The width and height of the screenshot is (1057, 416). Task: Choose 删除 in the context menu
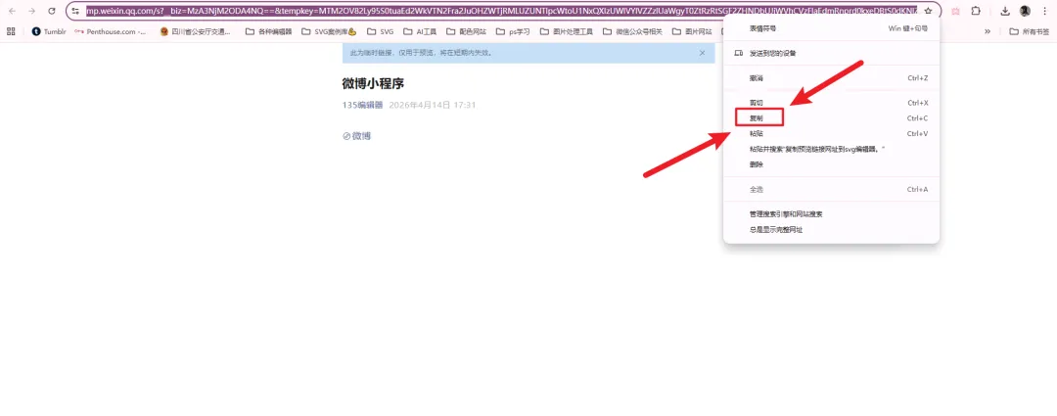831,164
